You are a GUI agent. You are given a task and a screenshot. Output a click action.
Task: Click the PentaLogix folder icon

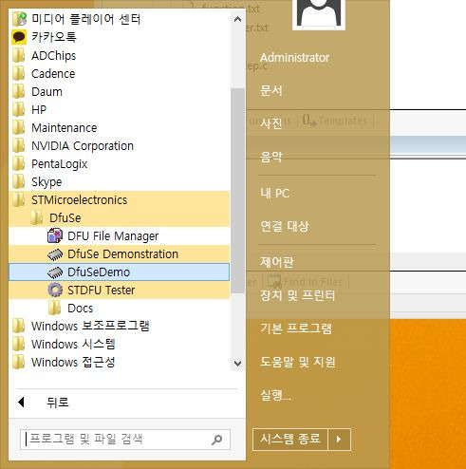click(x=19, y=163)
